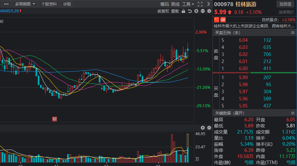This screenshot has width=297, height=166.
Task: Click the lock icon in chart toolbar
Action: click(x=183, y=11)
